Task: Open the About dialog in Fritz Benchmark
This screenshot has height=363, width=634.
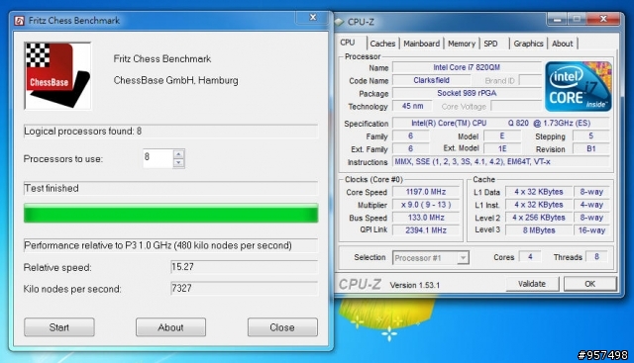Action: (170, 327)
